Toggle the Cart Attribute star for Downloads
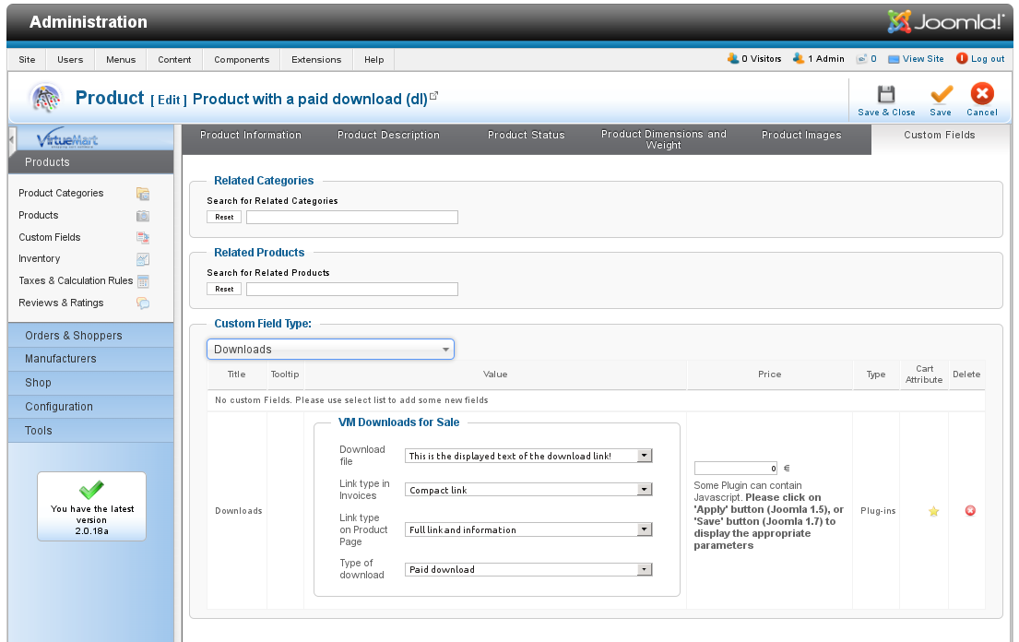1019x642 pixels. coord(933,511)
